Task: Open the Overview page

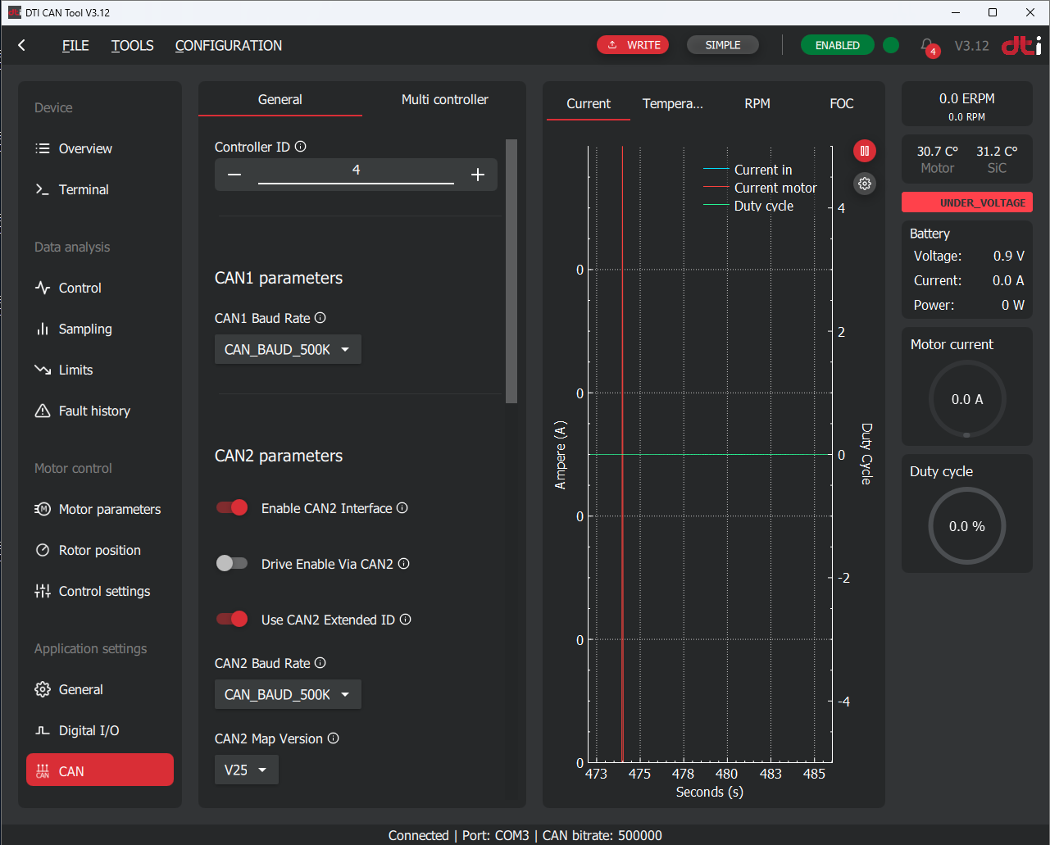Action: click(x=100, y=148)
